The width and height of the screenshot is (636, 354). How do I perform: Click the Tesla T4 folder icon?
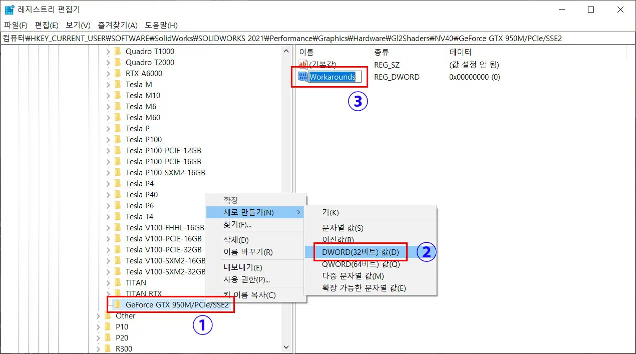[x=118, y=216]
